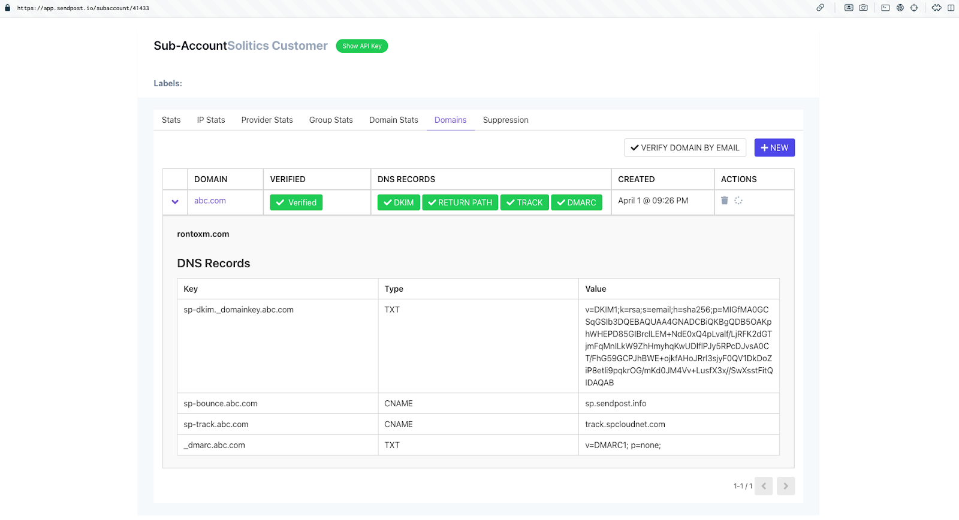Click the TXT type in _dmarc row

(392, 445)
